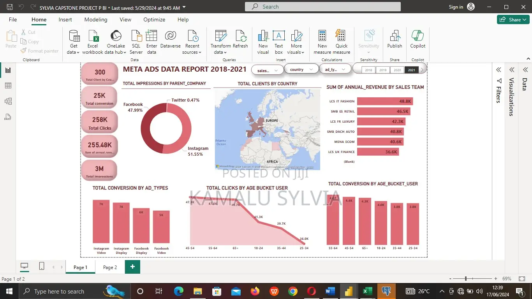Expand the sales team slicer dropdown
This screenshot has width=532, height=299.
pyautogui.click(x=268, y=70)
